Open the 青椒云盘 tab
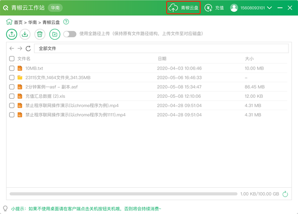Image resolution: width=298 pixels, height=214 pixels. point(183,8)
